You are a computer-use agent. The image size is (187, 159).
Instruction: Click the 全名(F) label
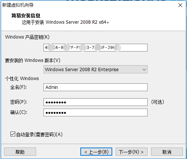[x=19, y=87]
